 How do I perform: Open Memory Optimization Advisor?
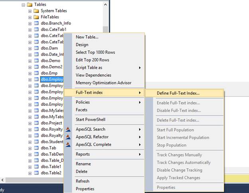tap(104, 83)
